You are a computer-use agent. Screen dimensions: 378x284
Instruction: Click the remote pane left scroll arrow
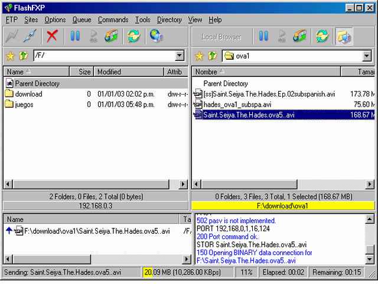8,184
